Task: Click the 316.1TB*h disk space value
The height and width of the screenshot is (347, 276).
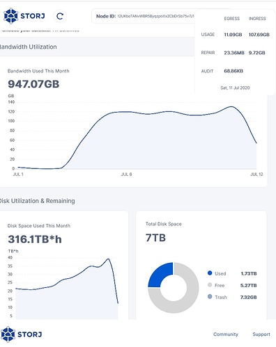Action: click(x=35, y=239)
